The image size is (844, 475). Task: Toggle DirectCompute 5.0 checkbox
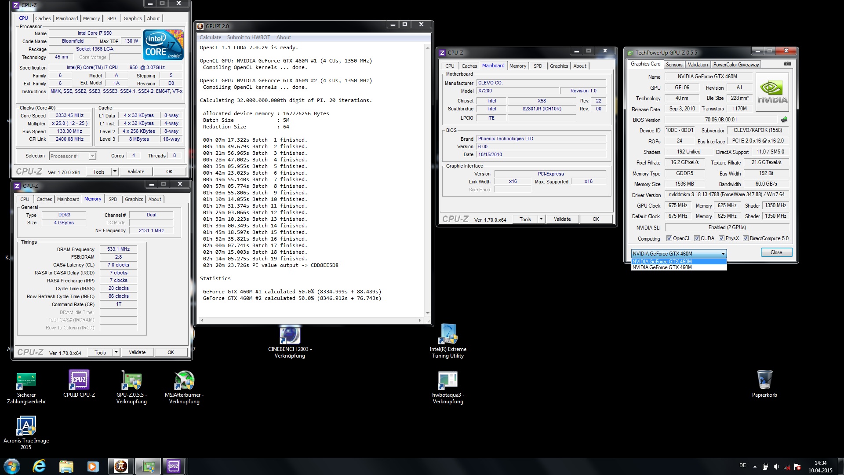(x=746, y=238)
